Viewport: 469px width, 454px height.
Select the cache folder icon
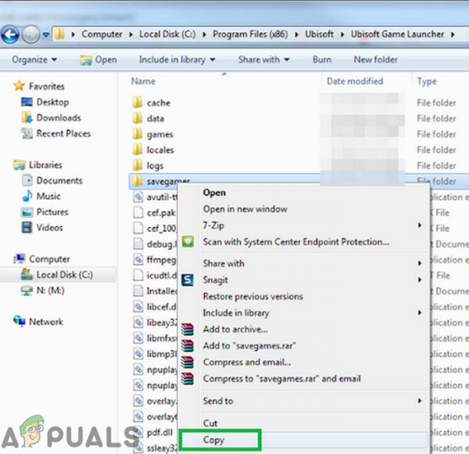138,103
